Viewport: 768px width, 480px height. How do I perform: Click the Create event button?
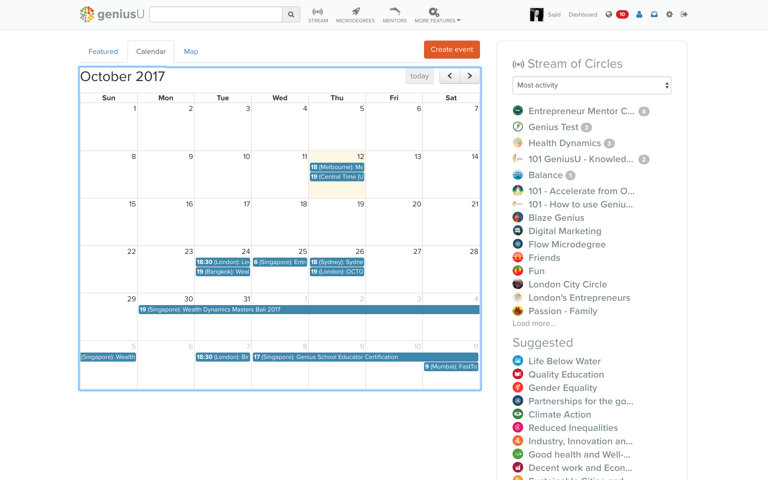(451, 50)
